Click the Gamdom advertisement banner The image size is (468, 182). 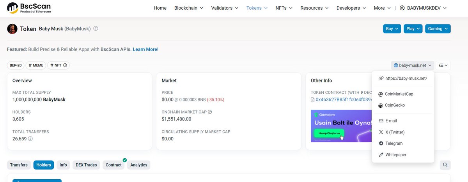point(341,126)
